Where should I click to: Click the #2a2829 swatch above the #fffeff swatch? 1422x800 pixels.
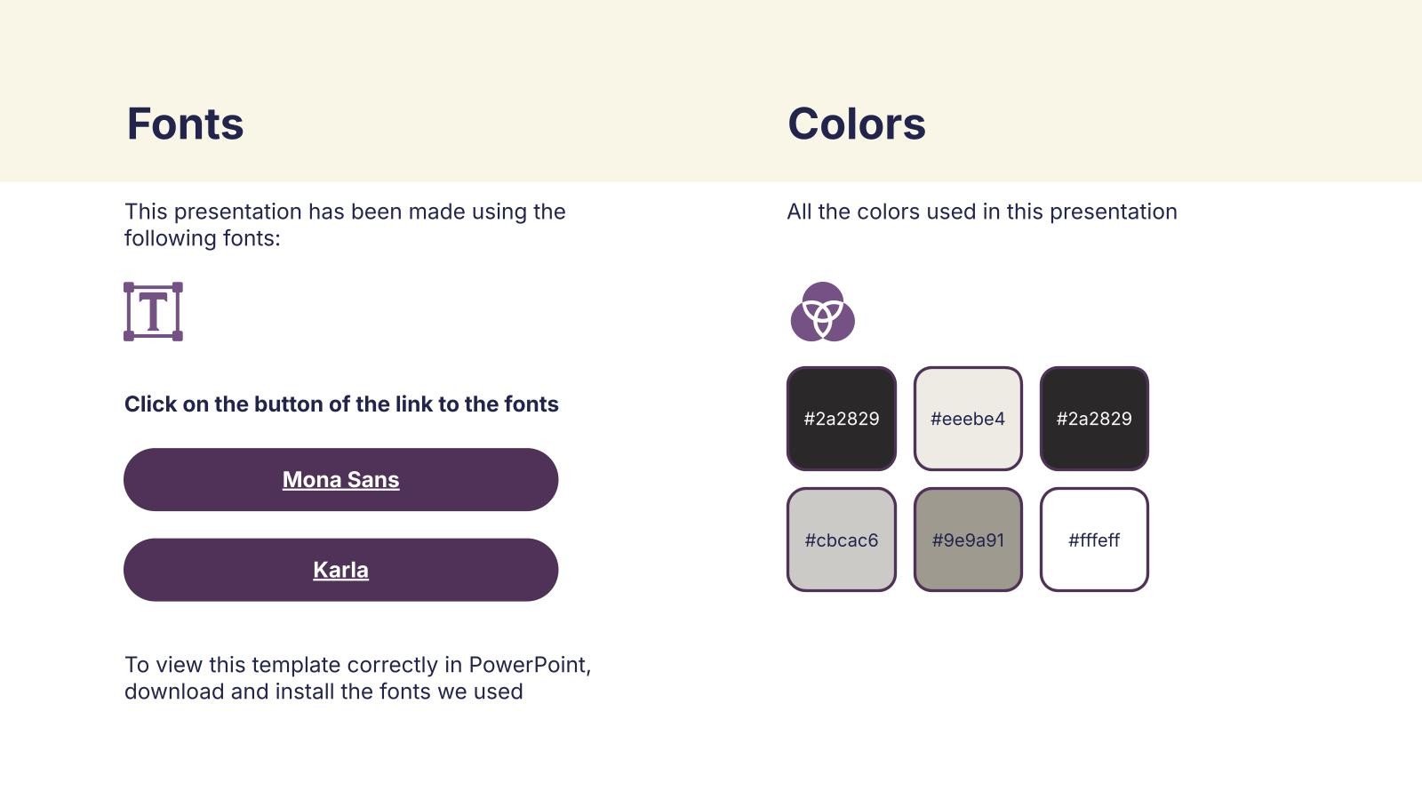coord(1094,419)
